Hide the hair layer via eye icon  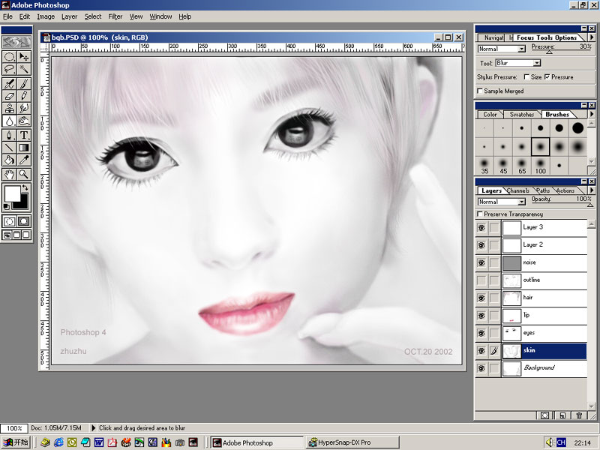coord(481,298)
